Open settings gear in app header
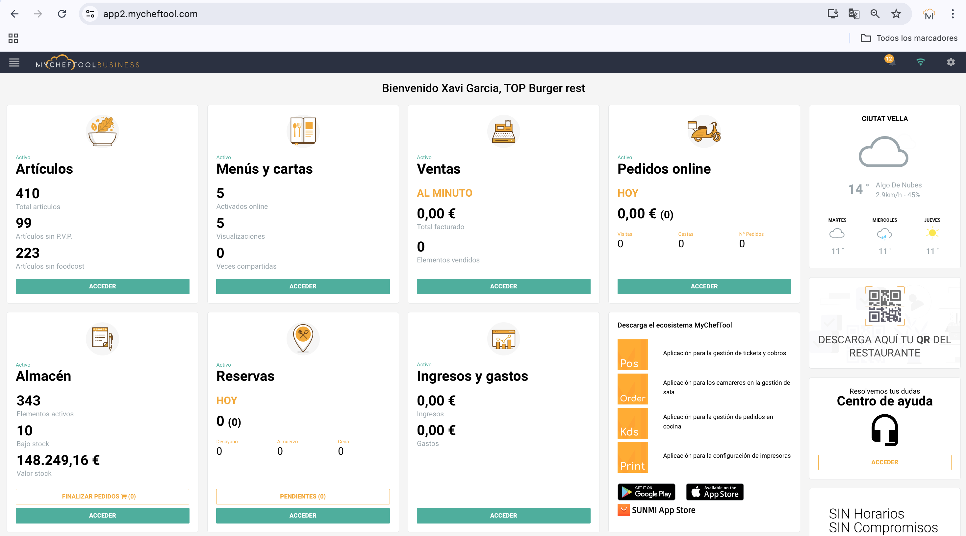966x536 pixels. pyautogui.click(x=950, y=62)
